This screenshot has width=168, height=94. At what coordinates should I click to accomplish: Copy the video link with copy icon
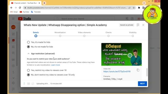(x=138, y=70)
